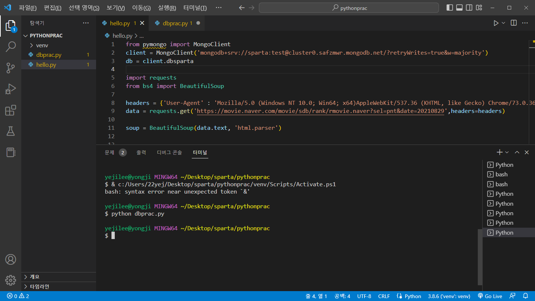
Task: Open the Testing flask view
Action: pyautogui.click(x=11, y=131)
